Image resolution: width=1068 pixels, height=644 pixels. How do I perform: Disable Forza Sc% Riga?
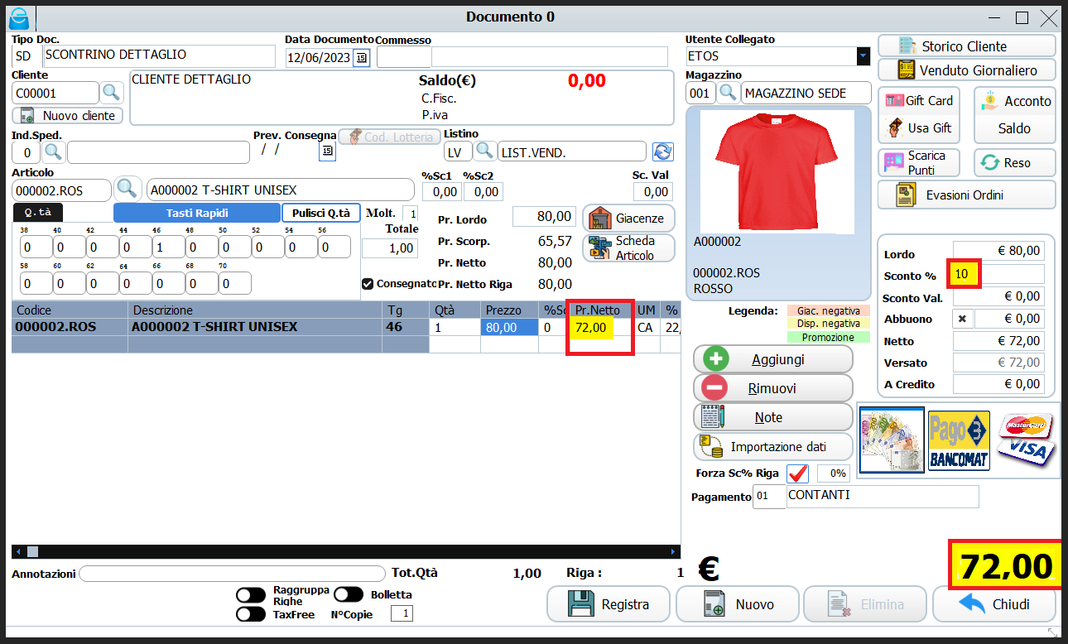[797, 473]
